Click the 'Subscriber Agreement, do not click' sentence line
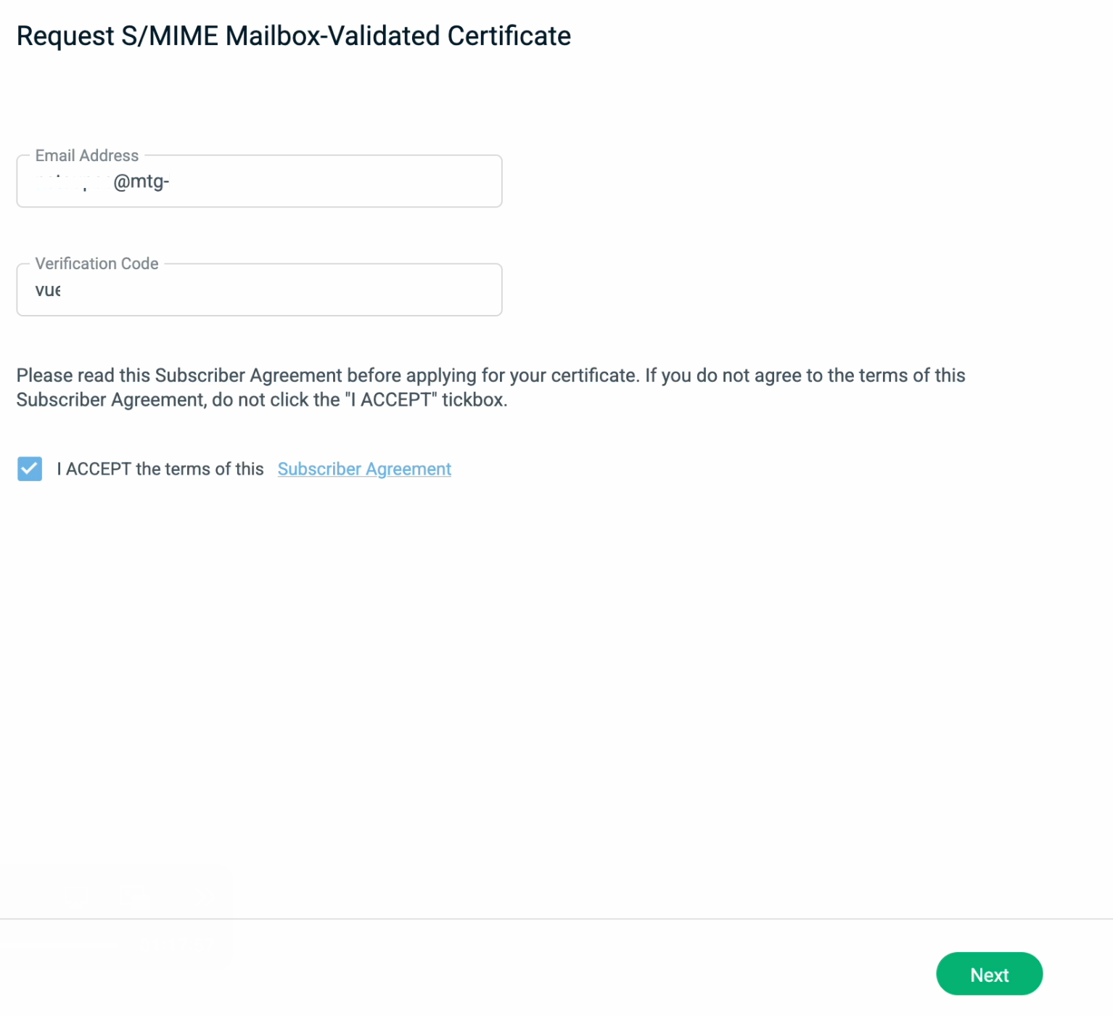 pyautogui.click(x=261, y=400)
